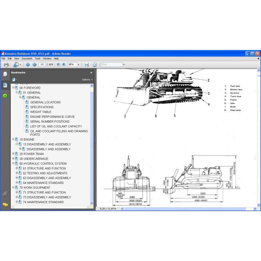Click the bookmark options icon under Bookmarks

coord(14,79)
